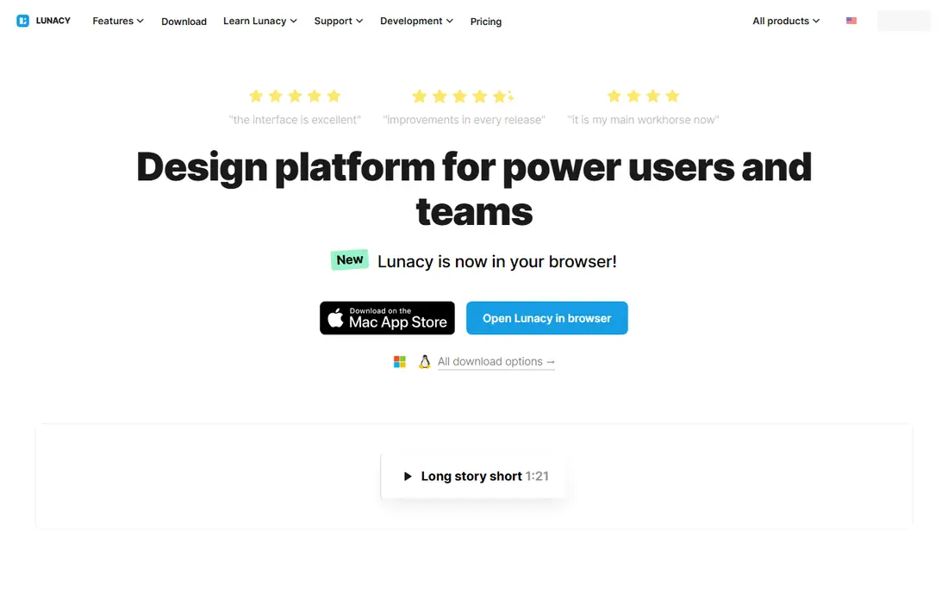
Task: Play the Long story short video
Action: (474, 476)
